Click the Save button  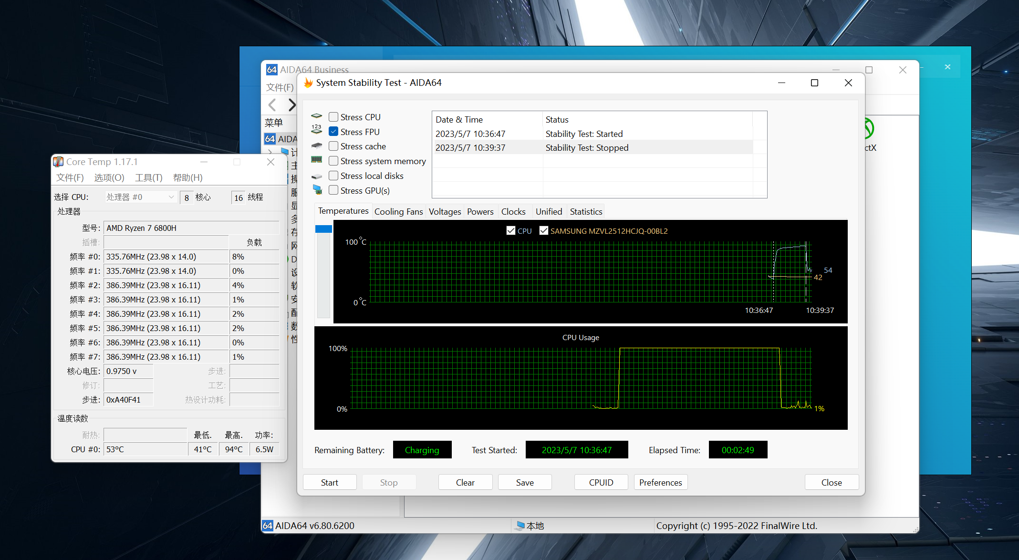(x=525, y=482)
